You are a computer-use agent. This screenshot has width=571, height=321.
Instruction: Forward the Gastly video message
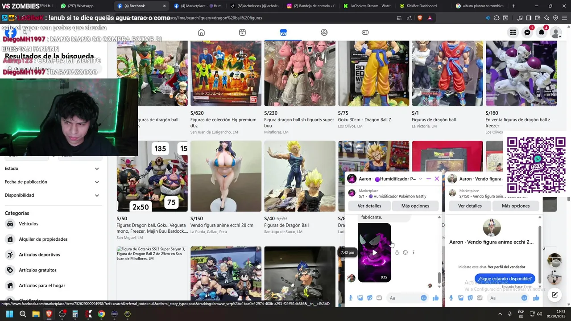click(397, 252)
